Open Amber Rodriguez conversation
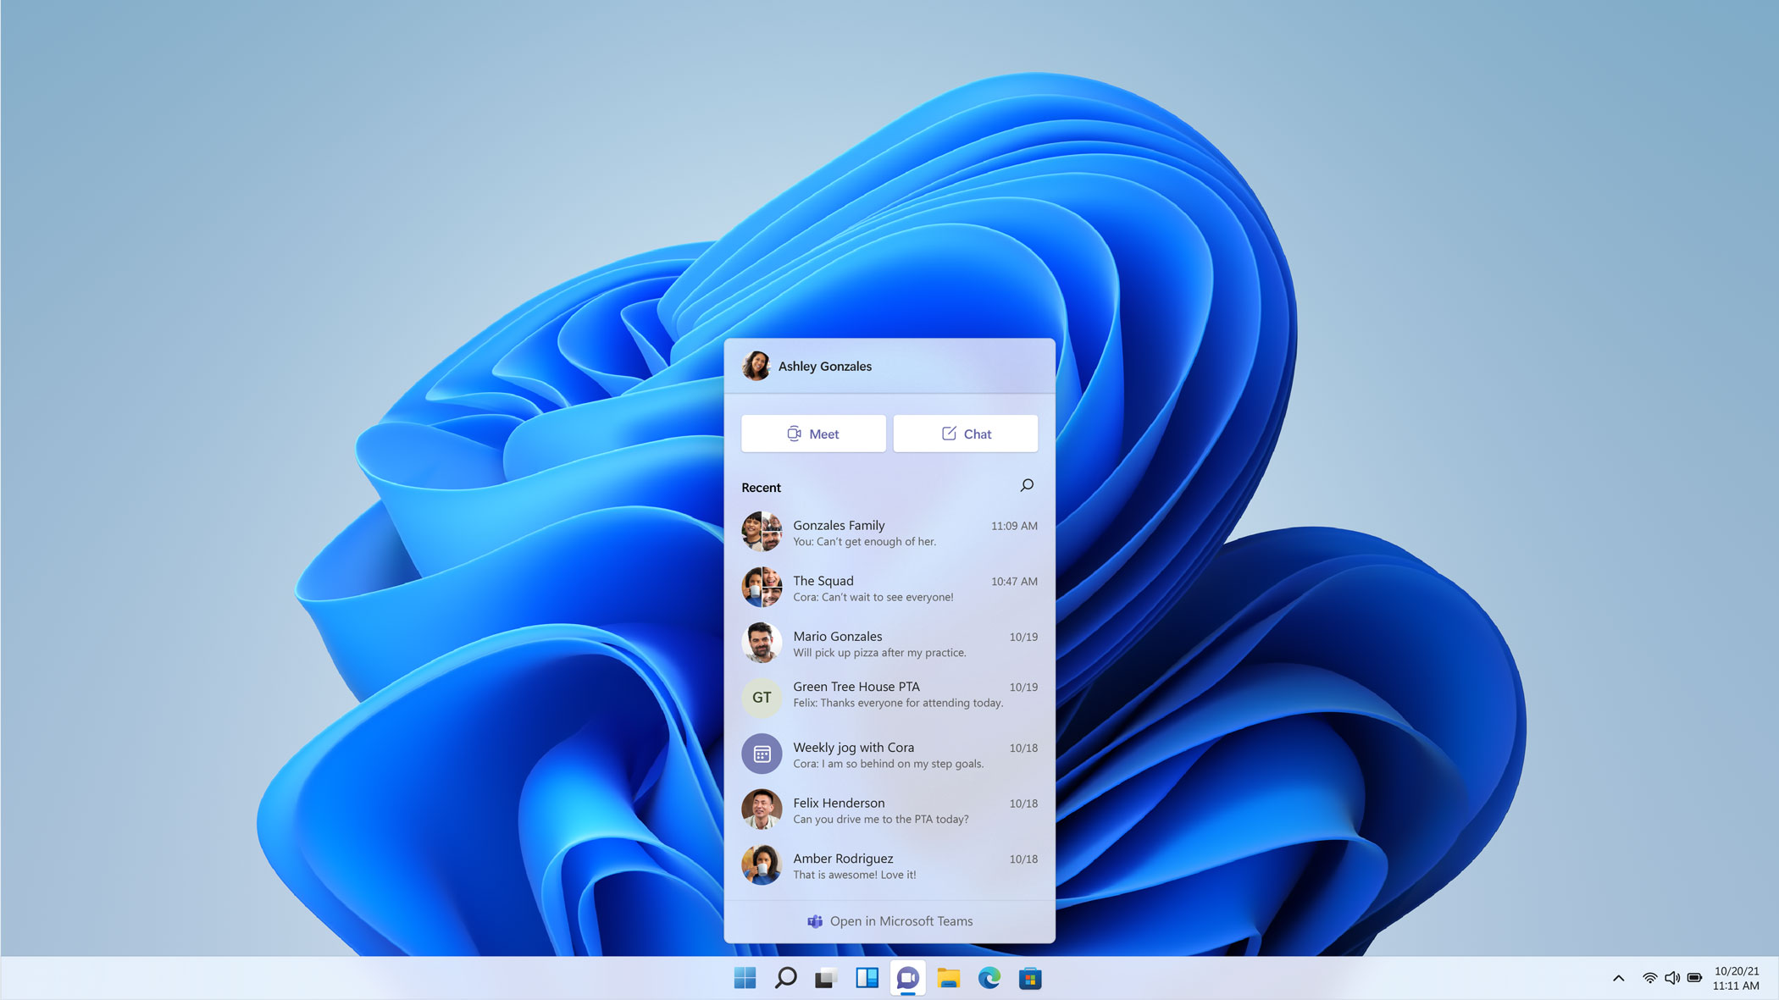This screenshot has height=1000, width=1779. tap(890, 865)
